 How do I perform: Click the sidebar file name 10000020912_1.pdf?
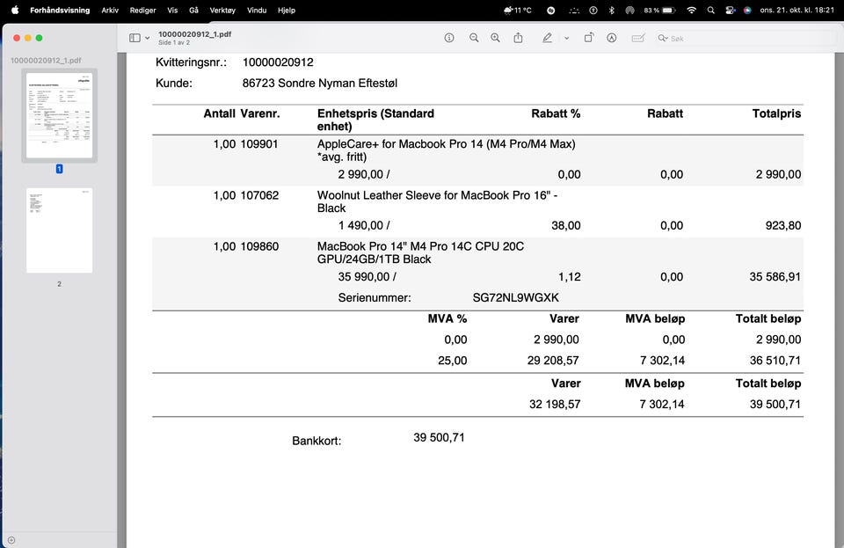[46, 61]
